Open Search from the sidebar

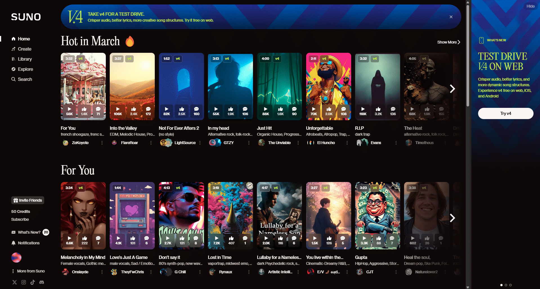click(x=22, y=79)
